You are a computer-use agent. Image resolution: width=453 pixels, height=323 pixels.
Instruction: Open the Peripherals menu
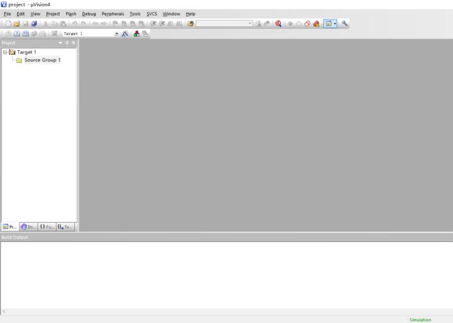pyautogui.click(x=113, y=14)
